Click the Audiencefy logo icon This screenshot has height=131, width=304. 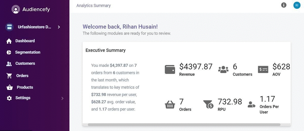point(16,9)
